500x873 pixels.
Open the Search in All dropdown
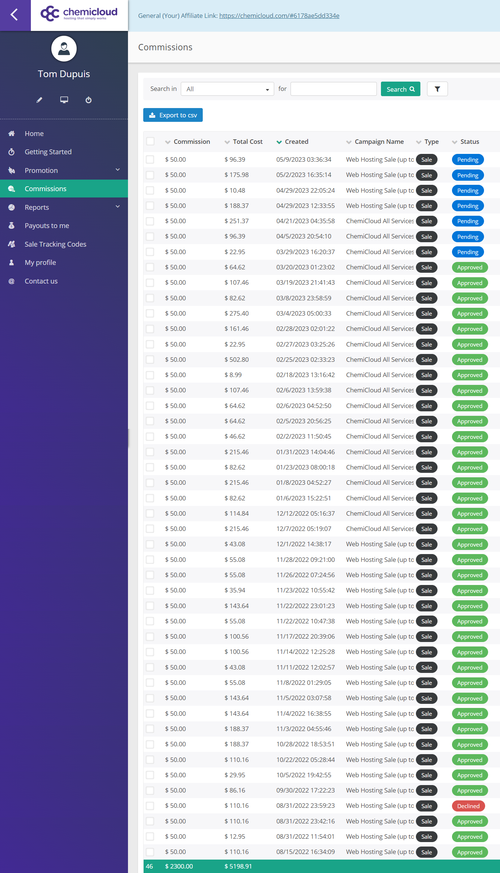(227, 89)
